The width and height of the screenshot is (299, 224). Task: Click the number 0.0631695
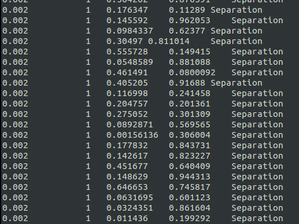point(130,197)
